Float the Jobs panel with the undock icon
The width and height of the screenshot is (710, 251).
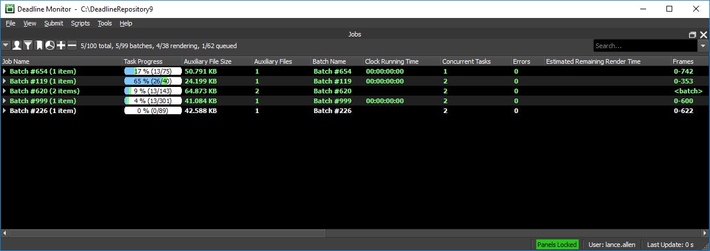tap(693, 35)
